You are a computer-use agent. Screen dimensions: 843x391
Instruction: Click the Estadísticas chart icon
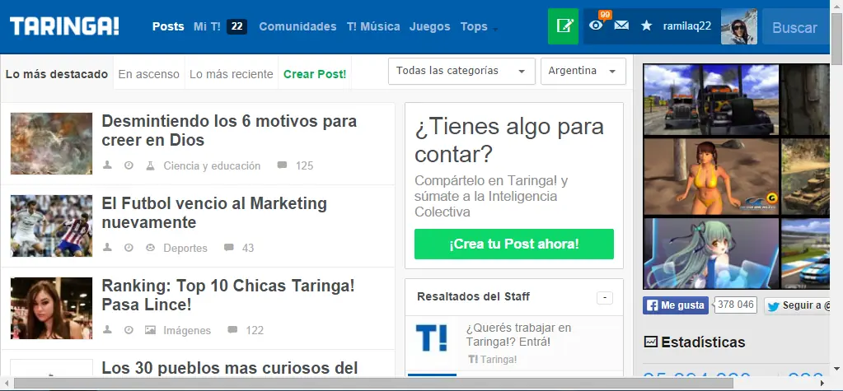coord(650,342)
